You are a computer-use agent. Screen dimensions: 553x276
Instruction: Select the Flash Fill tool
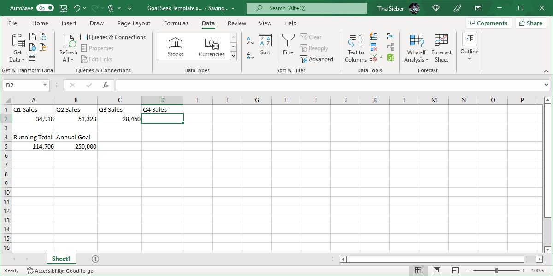coord(373,36)
